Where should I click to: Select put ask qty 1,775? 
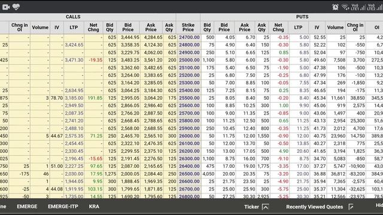click(263, 166)
